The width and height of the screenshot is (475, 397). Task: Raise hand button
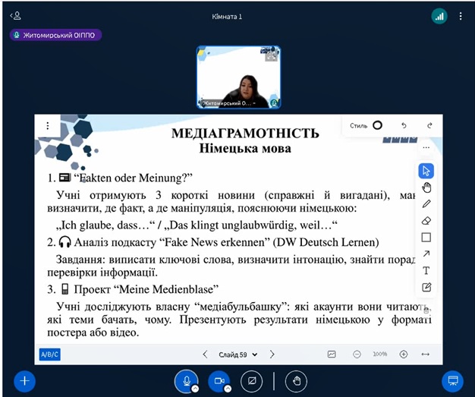click(295, 380)
